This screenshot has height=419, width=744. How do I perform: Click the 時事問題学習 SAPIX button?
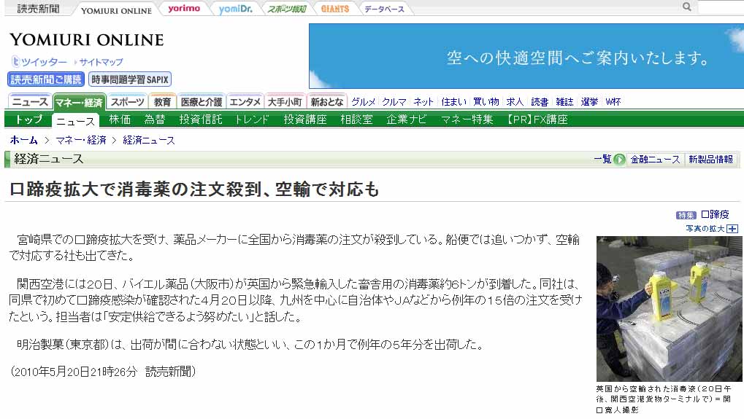(130, 79)
